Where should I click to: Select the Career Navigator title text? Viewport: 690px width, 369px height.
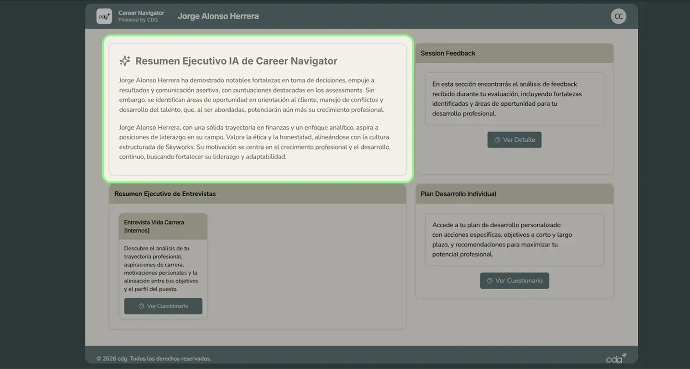coord(141,13)
